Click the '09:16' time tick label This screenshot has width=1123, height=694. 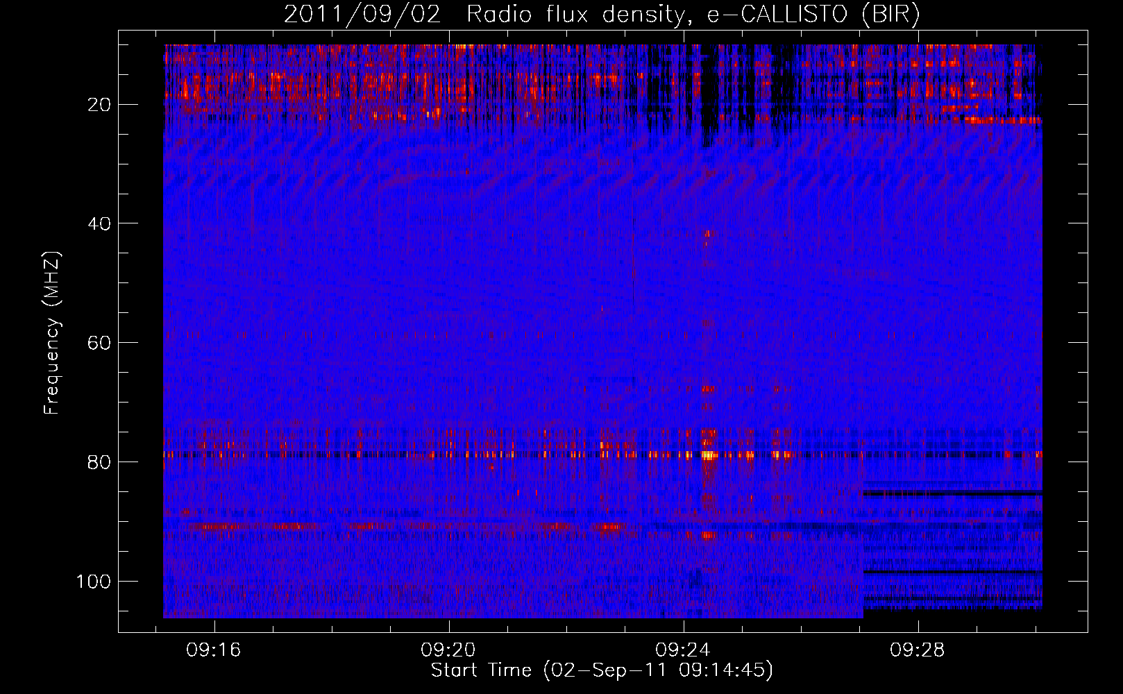[213, 650]
